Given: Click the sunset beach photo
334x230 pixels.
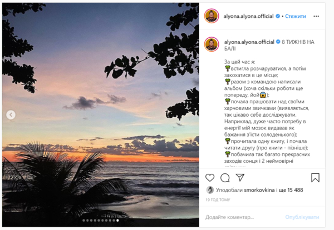Looking at the screenshot, I should (100, 111).
